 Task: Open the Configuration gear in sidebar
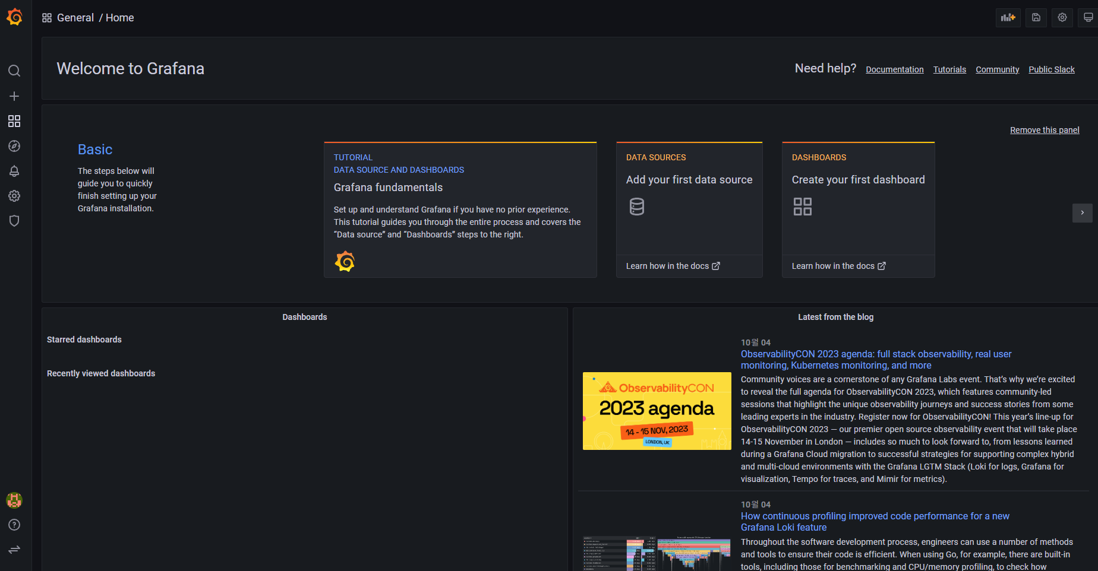14,196
